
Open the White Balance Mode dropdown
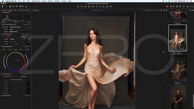pyautogui.click(x=17, y=39)
